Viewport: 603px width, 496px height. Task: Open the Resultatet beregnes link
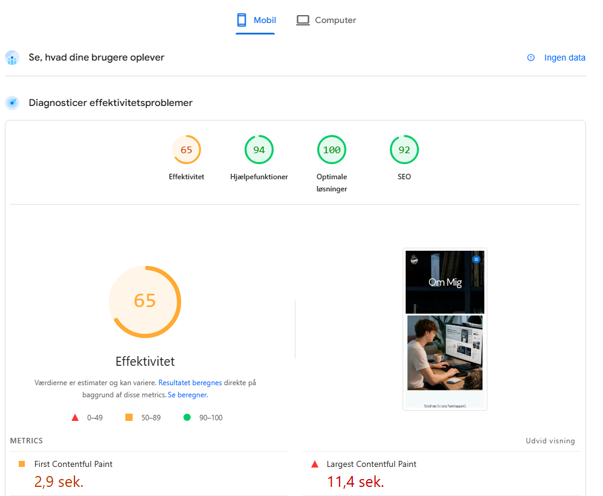pos(190,383)
